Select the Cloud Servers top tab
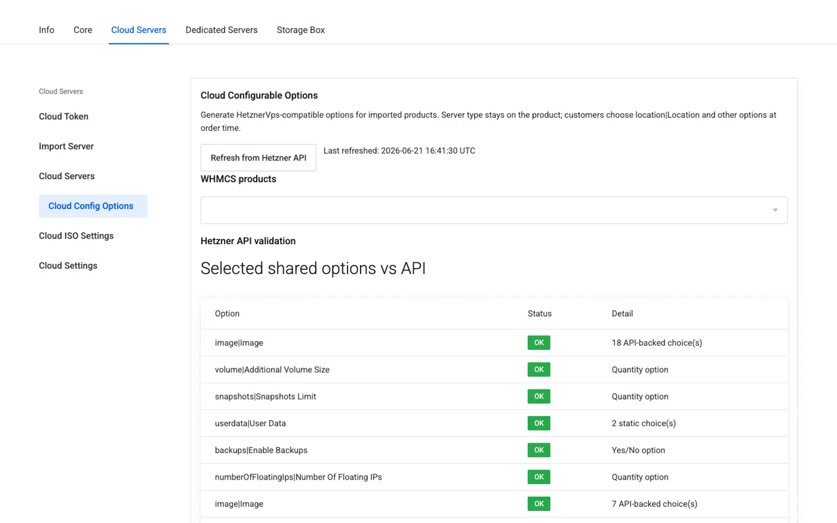Image resolution: width=837 pixels, height=523 pixels. (139, 30)
